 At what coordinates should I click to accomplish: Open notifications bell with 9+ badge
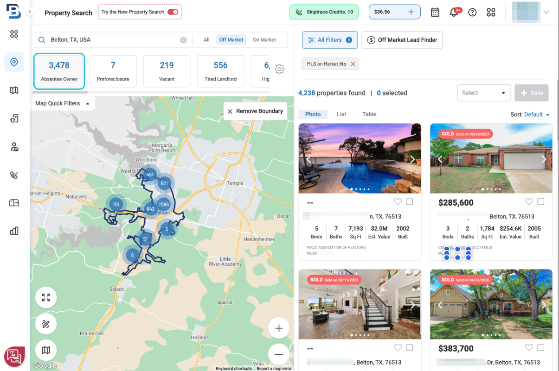455,12
